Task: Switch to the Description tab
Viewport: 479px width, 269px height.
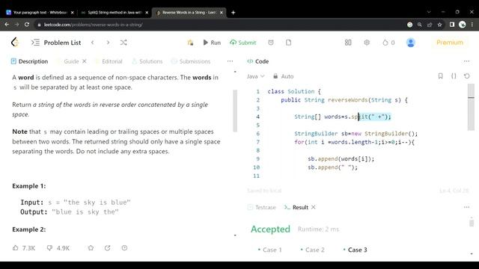Action: tap(30, 61)
